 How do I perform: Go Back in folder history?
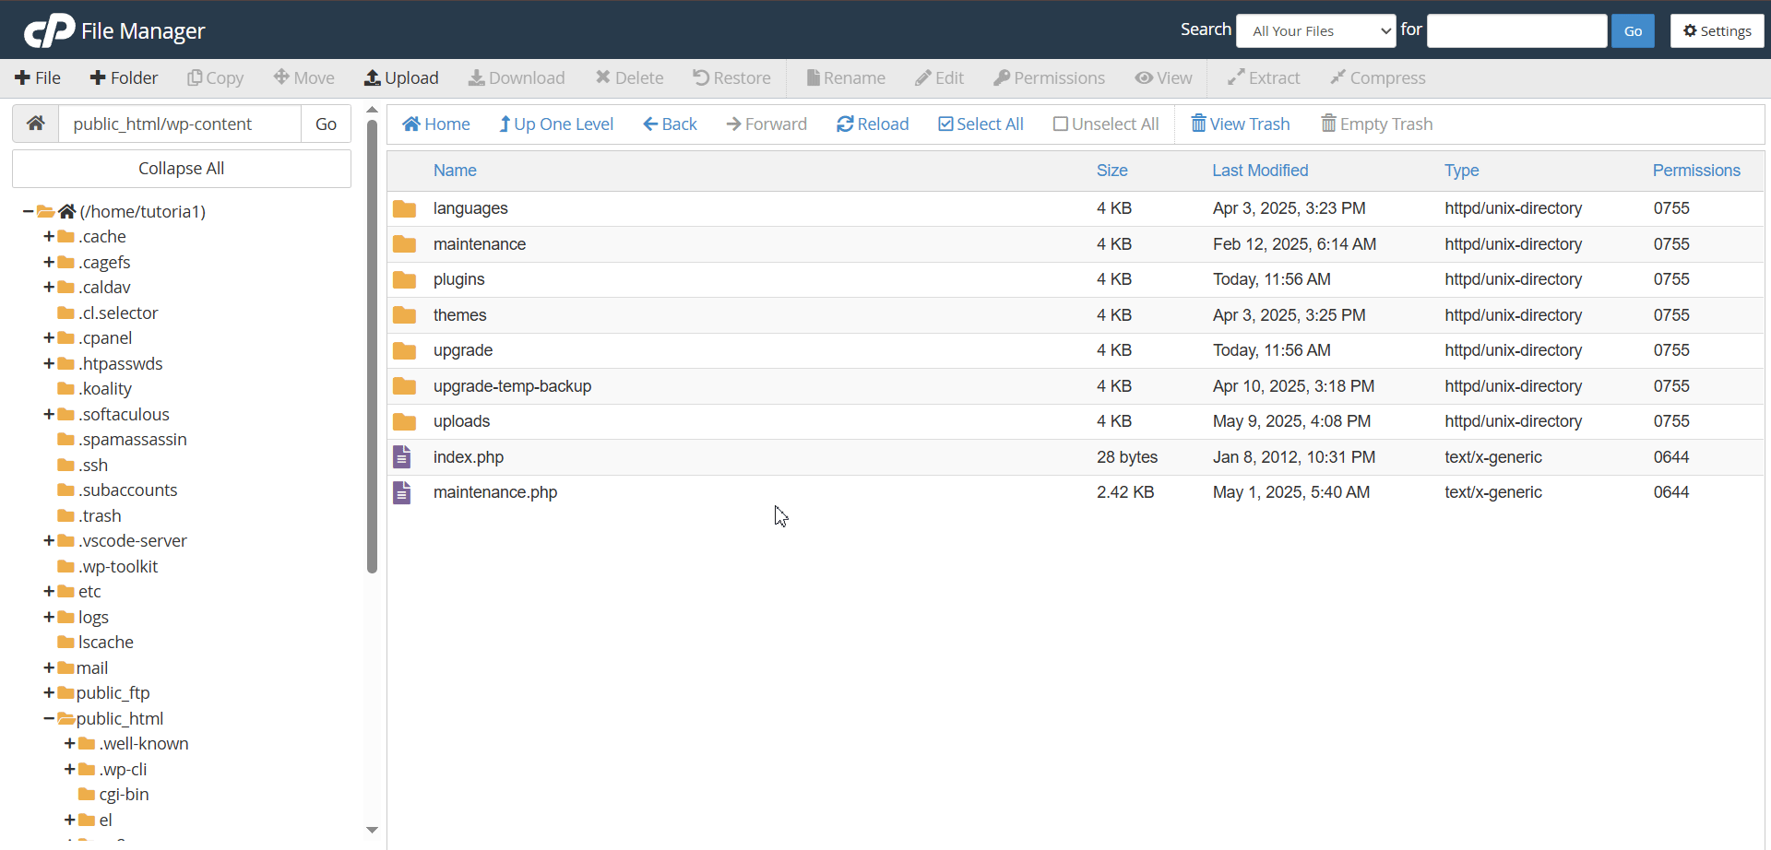670,124
